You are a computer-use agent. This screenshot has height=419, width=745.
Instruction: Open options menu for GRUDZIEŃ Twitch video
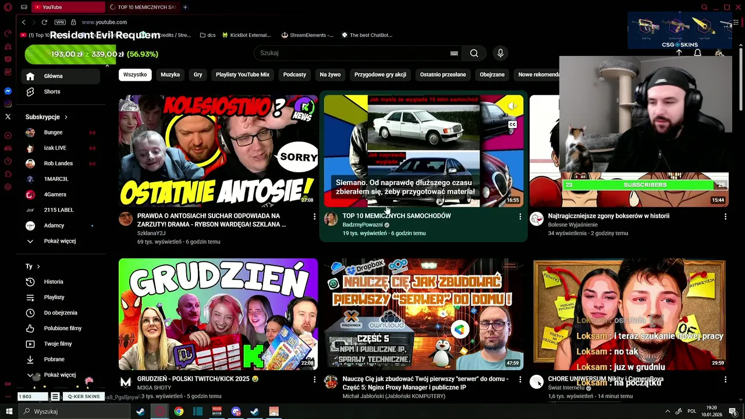tap(314, 379)
